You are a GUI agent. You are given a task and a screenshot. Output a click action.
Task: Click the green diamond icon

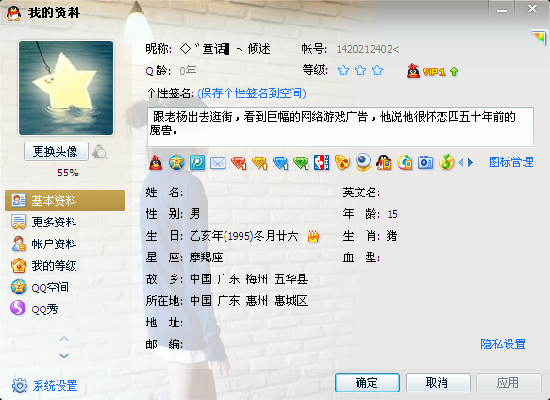(301, 163)
